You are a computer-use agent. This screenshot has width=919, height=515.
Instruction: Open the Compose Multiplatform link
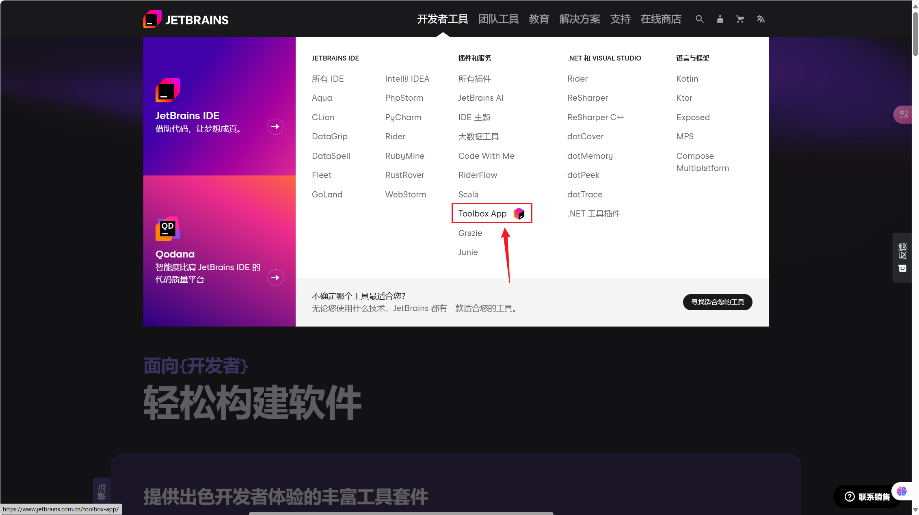point(703,162)
